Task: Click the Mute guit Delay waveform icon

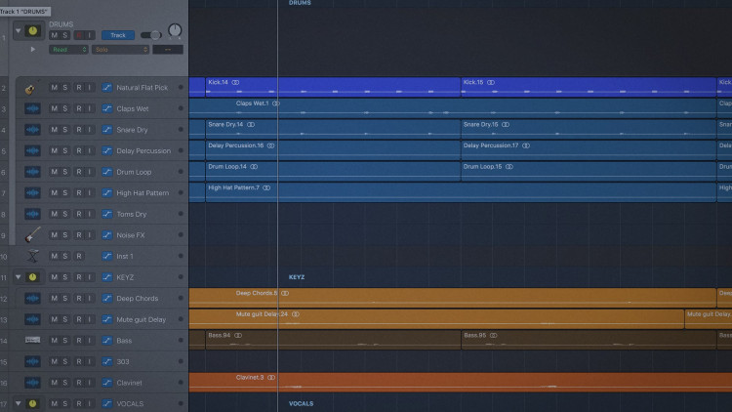Action: coord(32,319)
